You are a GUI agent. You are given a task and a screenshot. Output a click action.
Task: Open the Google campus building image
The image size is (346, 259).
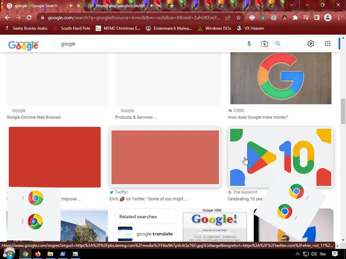[x=84, y=226]
